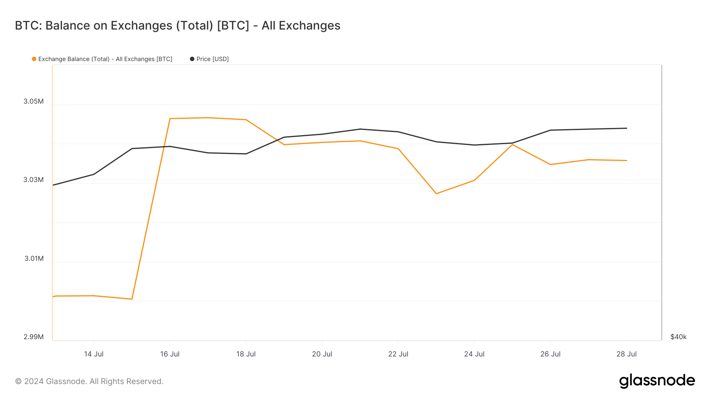Click the Glassnode copyright notice text
This screenshot has width=710, height=399.
[x=89, y=381]
